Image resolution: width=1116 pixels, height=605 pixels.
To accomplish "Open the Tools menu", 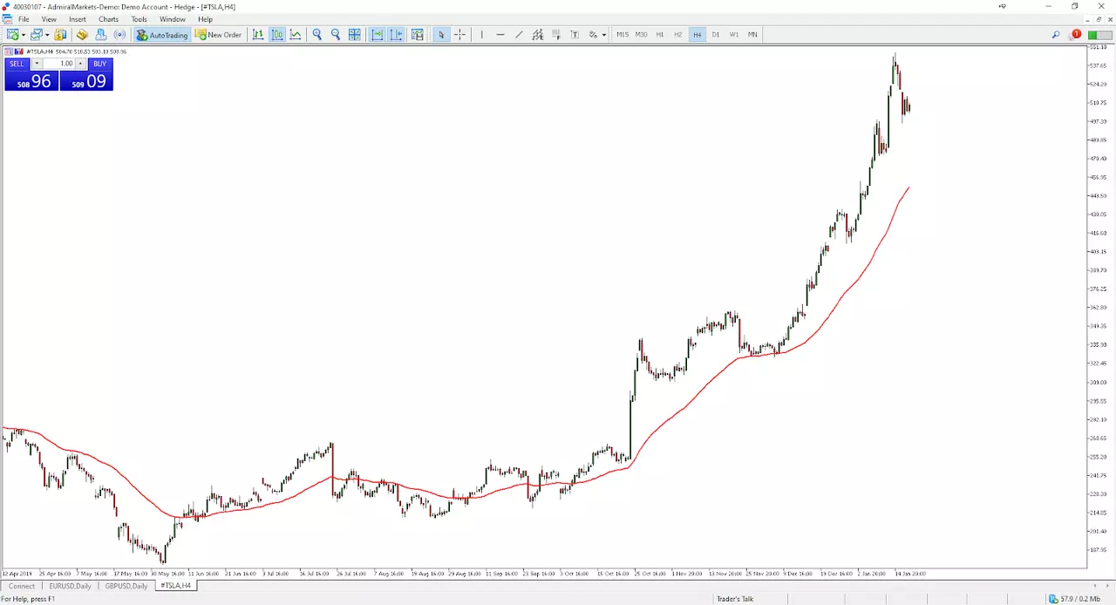I will (x=139, y=19).
